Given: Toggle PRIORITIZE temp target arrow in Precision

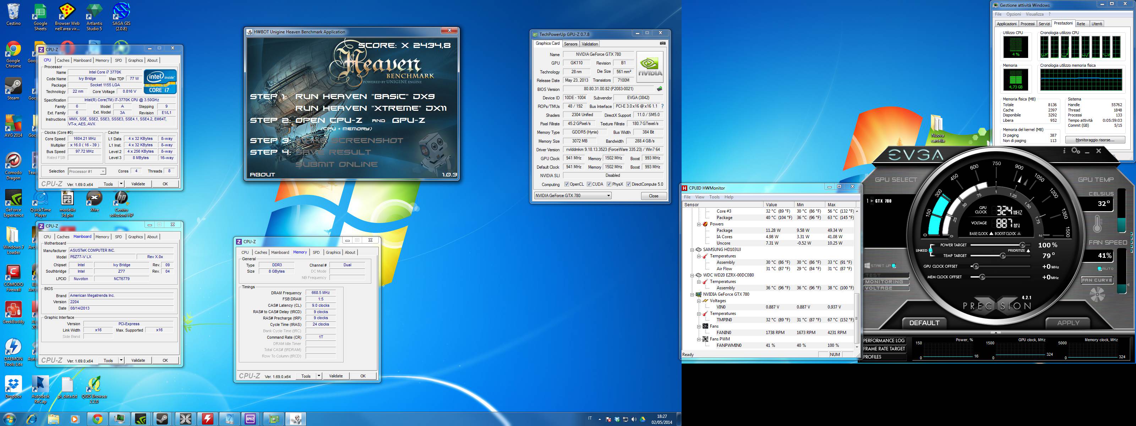Looking at the screenshot, I should click(1028, 251).
